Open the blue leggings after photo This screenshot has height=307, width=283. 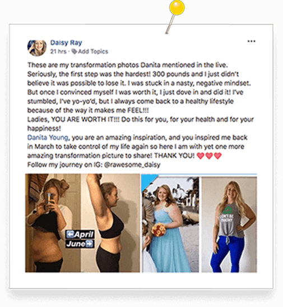click(229, 224)
